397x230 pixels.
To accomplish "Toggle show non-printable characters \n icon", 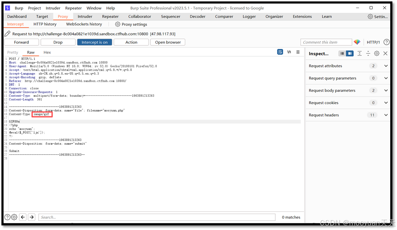I will [x=289, y=52].
